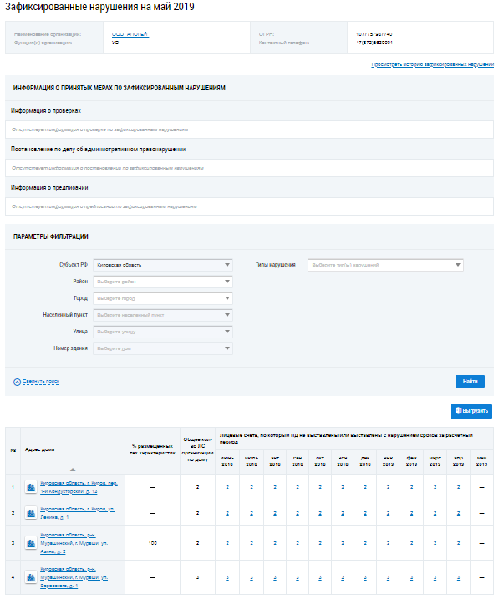This screenshot has width=504, height=599.
Task: Click building icon in table row 1
Action: coord(31,486)
